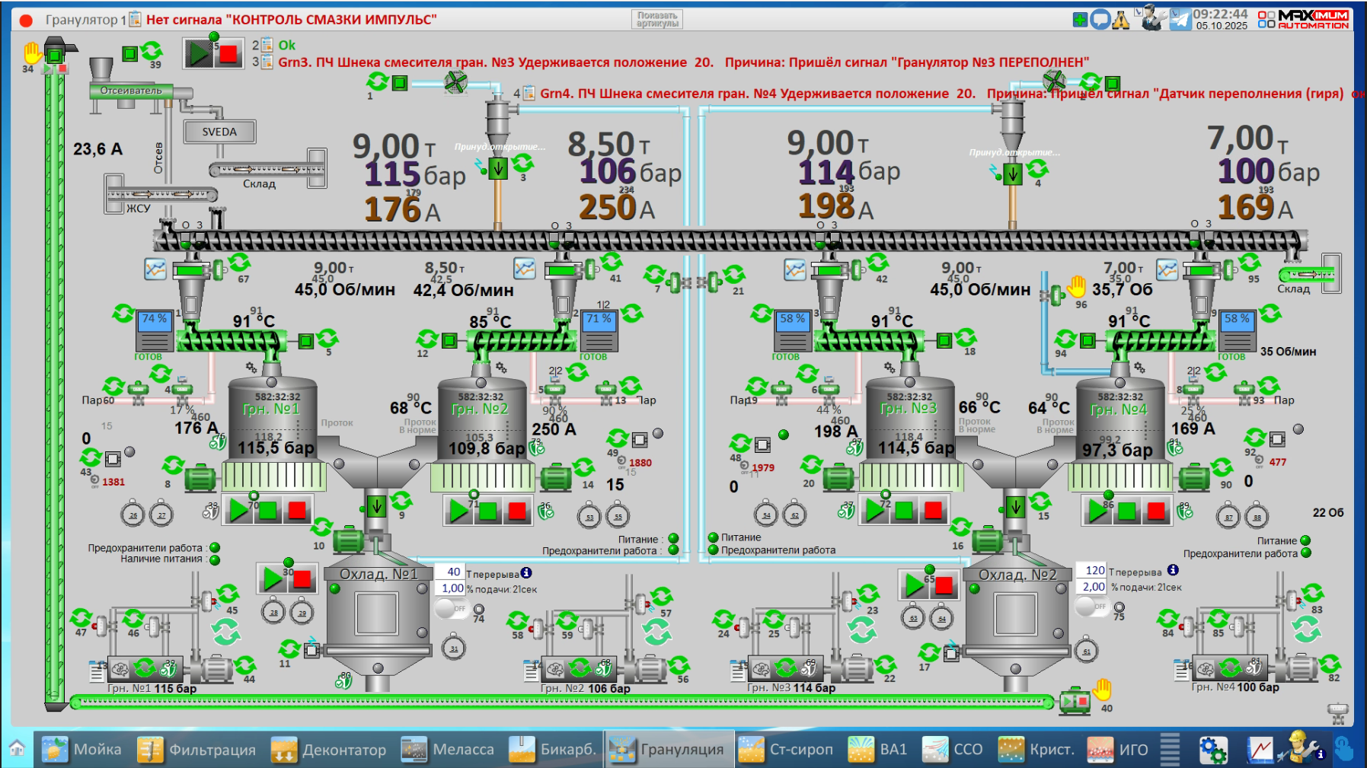Click the gears settings icon in bottom bar
The width and height of the screenshot is (1367, 768).
(x=1212, y=750)
